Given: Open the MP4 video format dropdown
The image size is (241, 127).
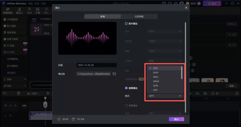Looking at the screenshot, I should tap(165, 31).
